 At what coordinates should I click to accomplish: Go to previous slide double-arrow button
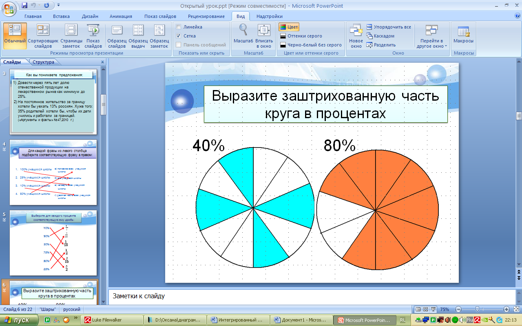(x=519, y=272)
